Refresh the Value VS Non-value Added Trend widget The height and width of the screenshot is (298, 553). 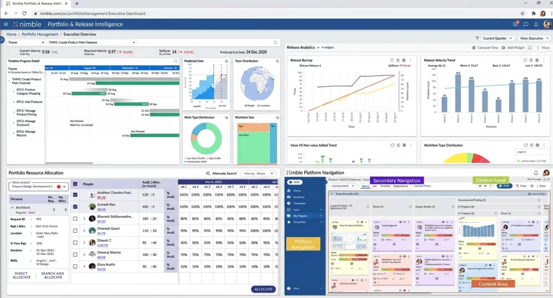click(x=392, y=145)
